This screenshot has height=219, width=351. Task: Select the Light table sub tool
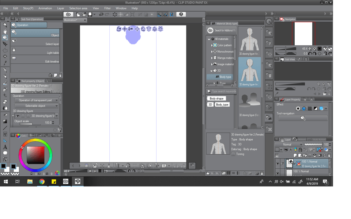pyautogui.click(x=35, y=51)
